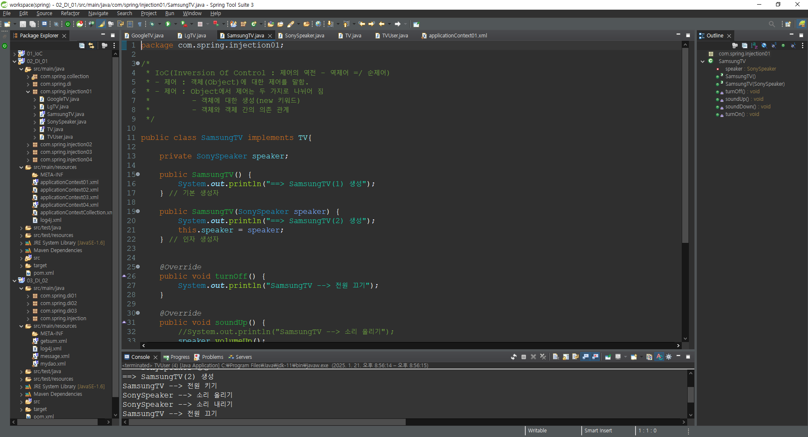Close the SamsungTV.java tab
Viewport: 808px width, 437px height.
(x=270, y=36)
